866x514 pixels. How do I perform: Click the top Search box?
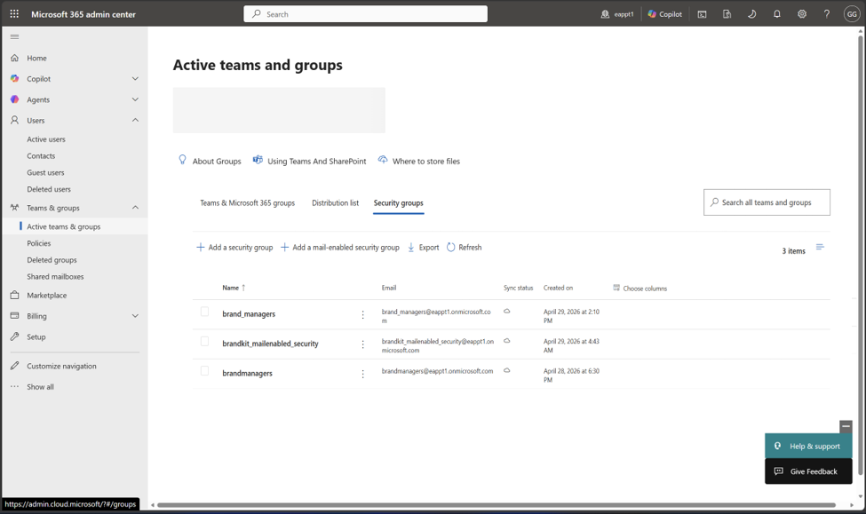coord(366,14)
